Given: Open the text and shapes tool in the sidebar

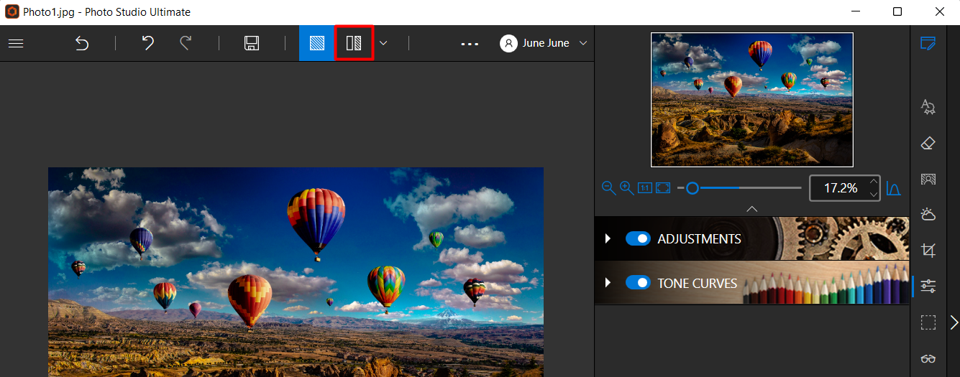Looking at the screenshot, I should point(928,107).
